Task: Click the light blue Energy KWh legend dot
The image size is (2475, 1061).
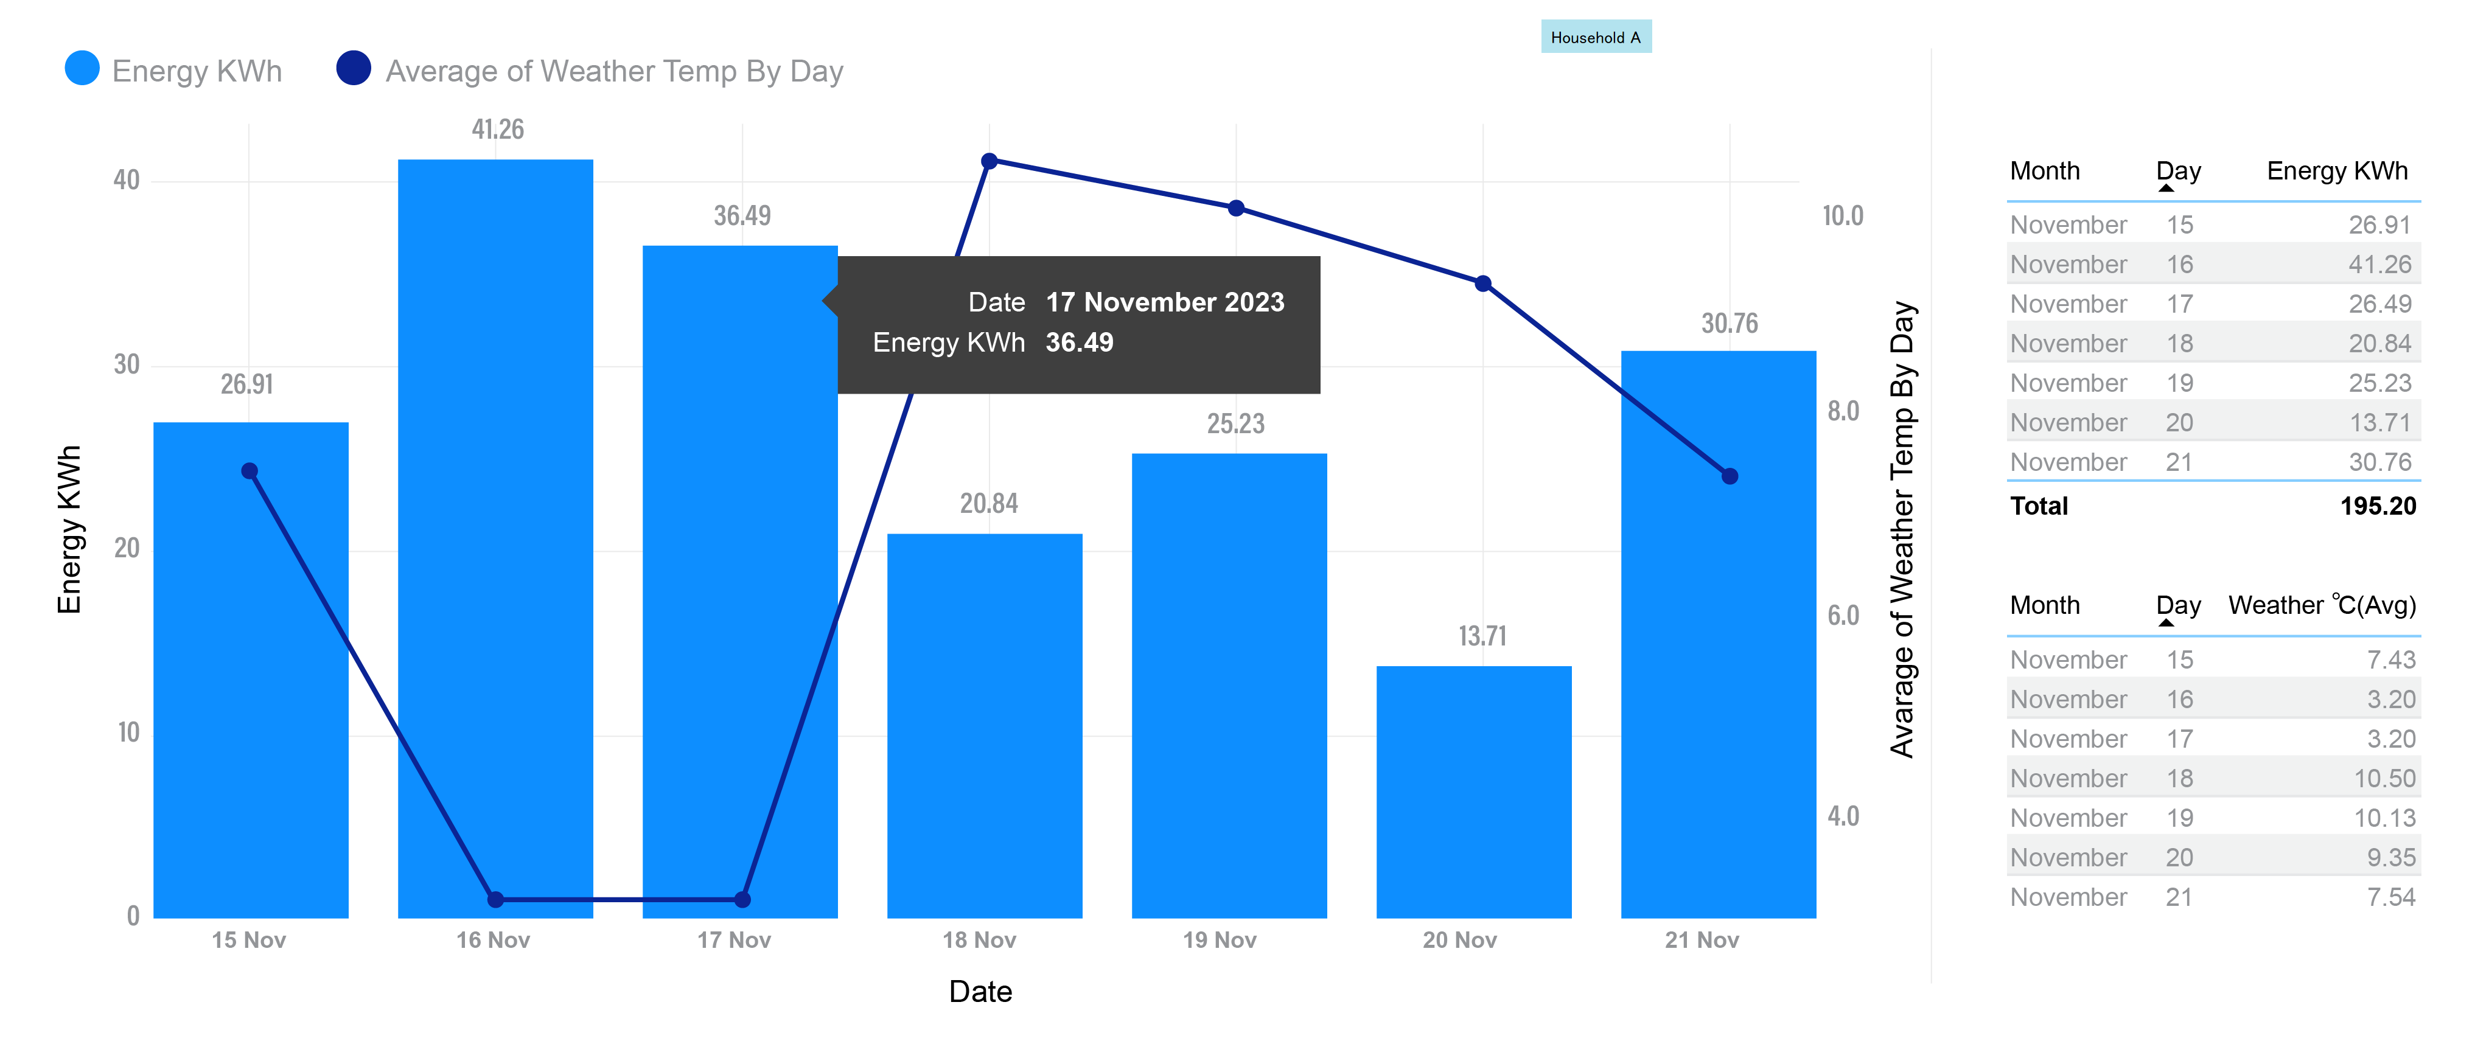Action: 82,68
